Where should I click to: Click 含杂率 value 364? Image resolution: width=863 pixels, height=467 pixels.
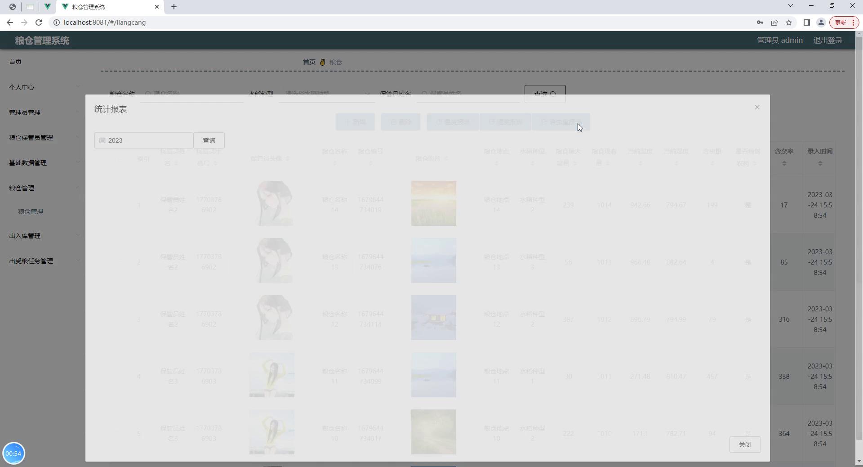click(x=784, y=434)
